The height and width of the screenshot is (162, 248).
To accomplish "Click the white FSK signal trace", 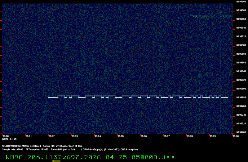I will 138,97.
